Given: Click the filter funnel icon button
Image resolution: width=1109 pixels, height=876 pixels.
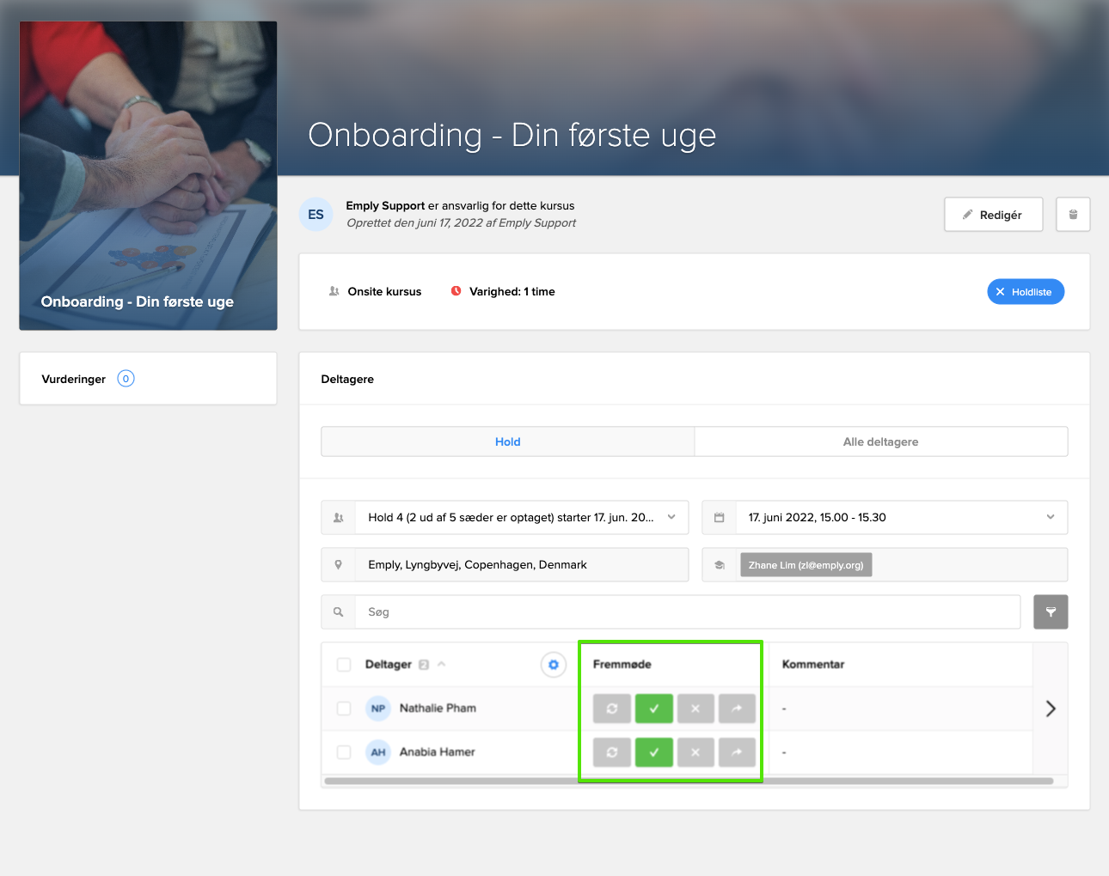Looking at the screenshot, I should click(1050, 612).
